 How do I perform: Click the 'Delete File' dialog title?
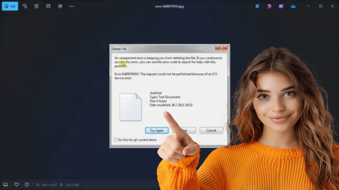click(x=119, y=49)
